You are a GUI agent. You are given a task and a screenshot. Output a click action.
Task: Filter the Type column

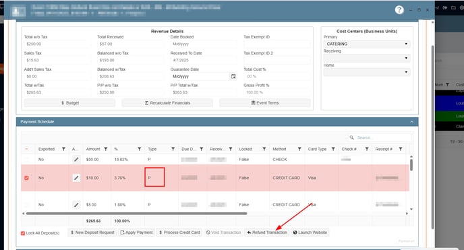click(x=173, y=149)
